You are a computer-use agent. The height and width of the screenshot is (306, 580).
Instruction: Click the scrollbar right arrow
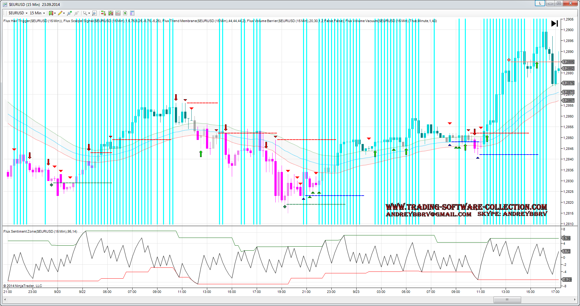pyautogui.click(x=575, y=300)
